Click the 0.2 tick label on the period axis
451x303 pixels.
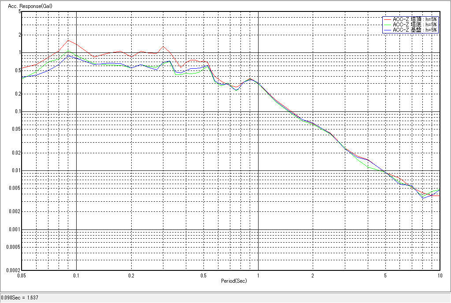tap(131, 276)
